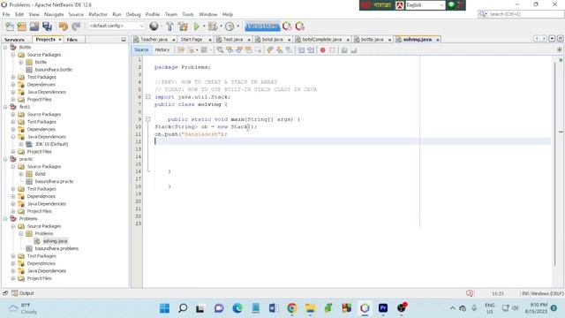This screenshot has height=318, width=565.
Task: Switch to the botolComplete.java tab
Action: pyautogui.click(x=321, y=39)
